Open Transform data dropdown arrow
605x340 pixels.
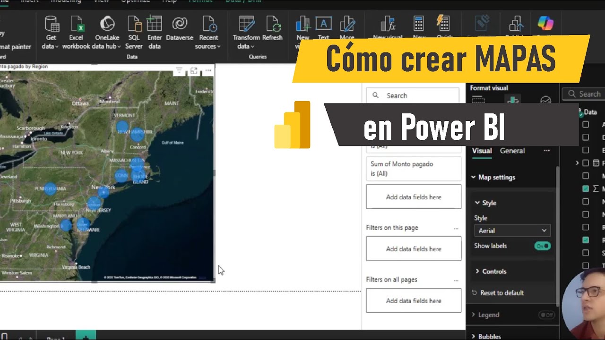click(252, 46)
